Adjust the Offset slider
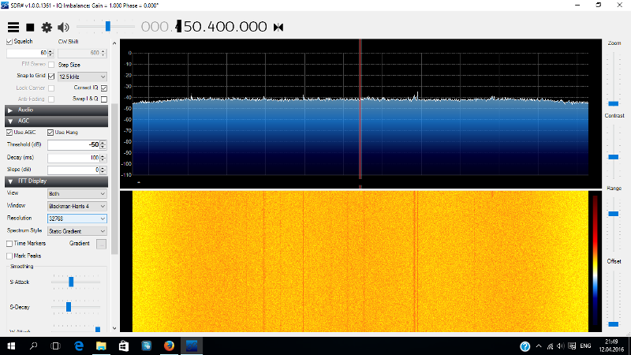This screenshot has height=355, width=631. coord(614,324)
